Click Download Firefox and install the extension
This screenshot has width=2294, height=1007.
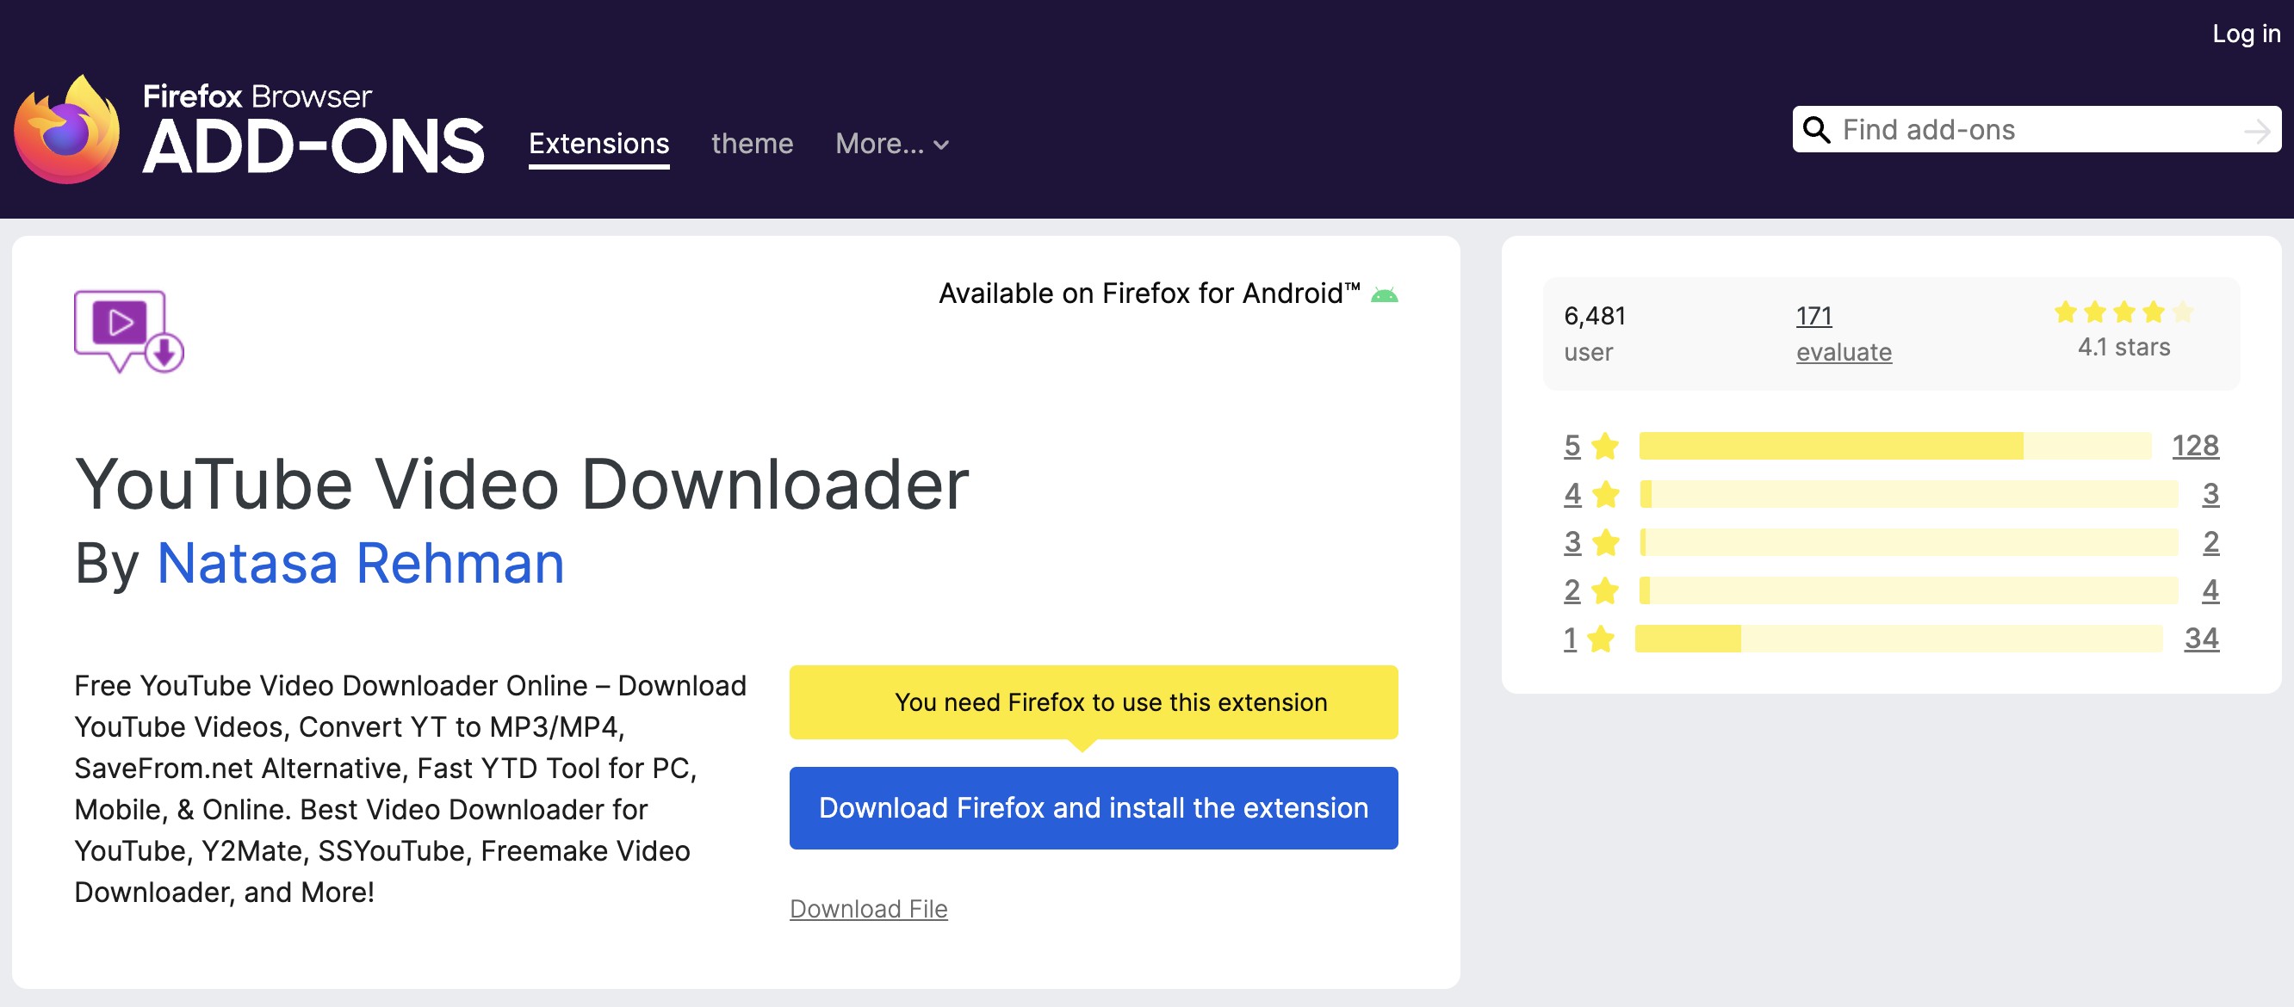pyautogui.click(x=1093, y=807)
